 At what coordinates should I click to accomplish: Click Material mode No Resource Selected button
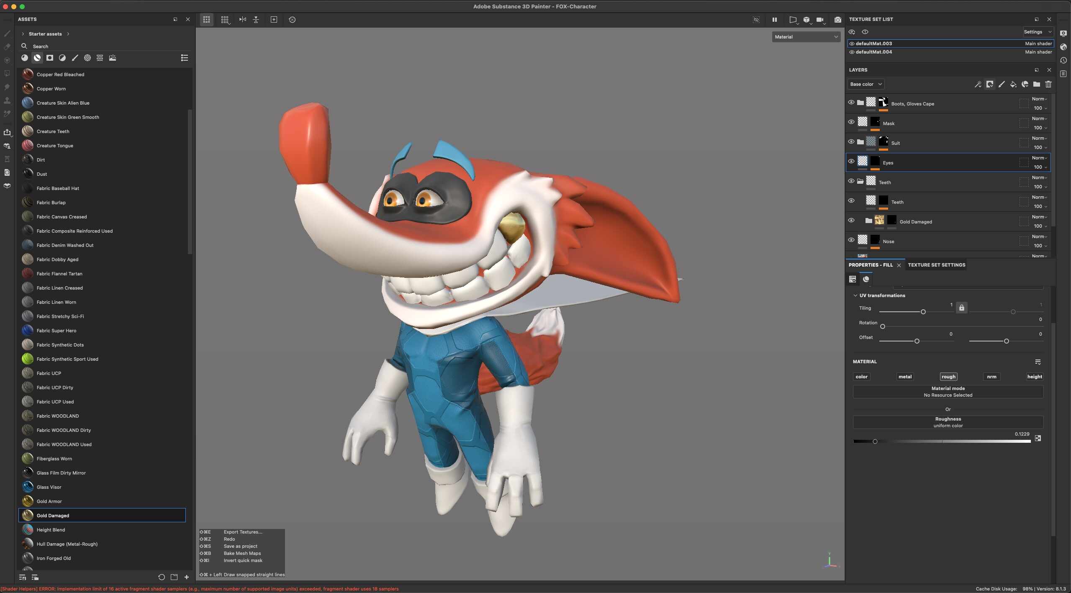tap(948, 392)
